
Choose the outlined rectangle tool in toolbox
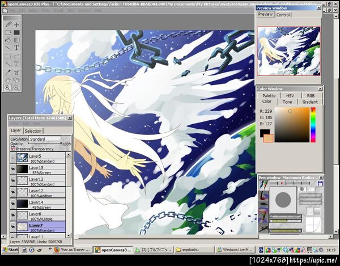(8, 32)
